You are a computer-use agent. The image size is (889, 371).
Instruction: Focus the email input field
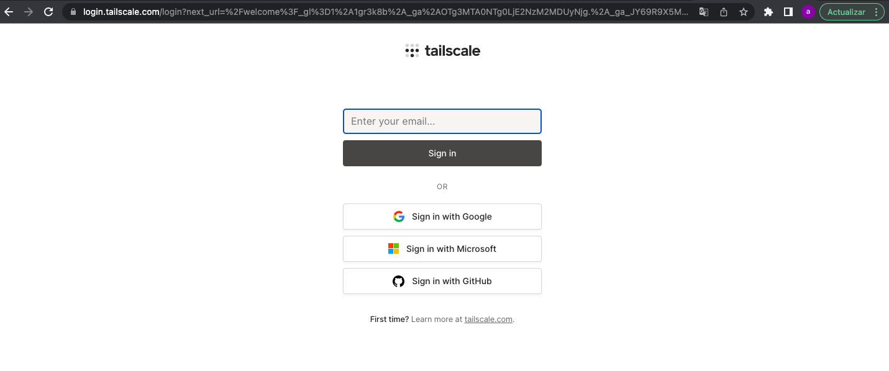(x=442, y=122)
